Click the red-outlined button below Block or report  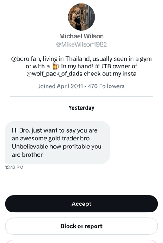tap(82, 241)
